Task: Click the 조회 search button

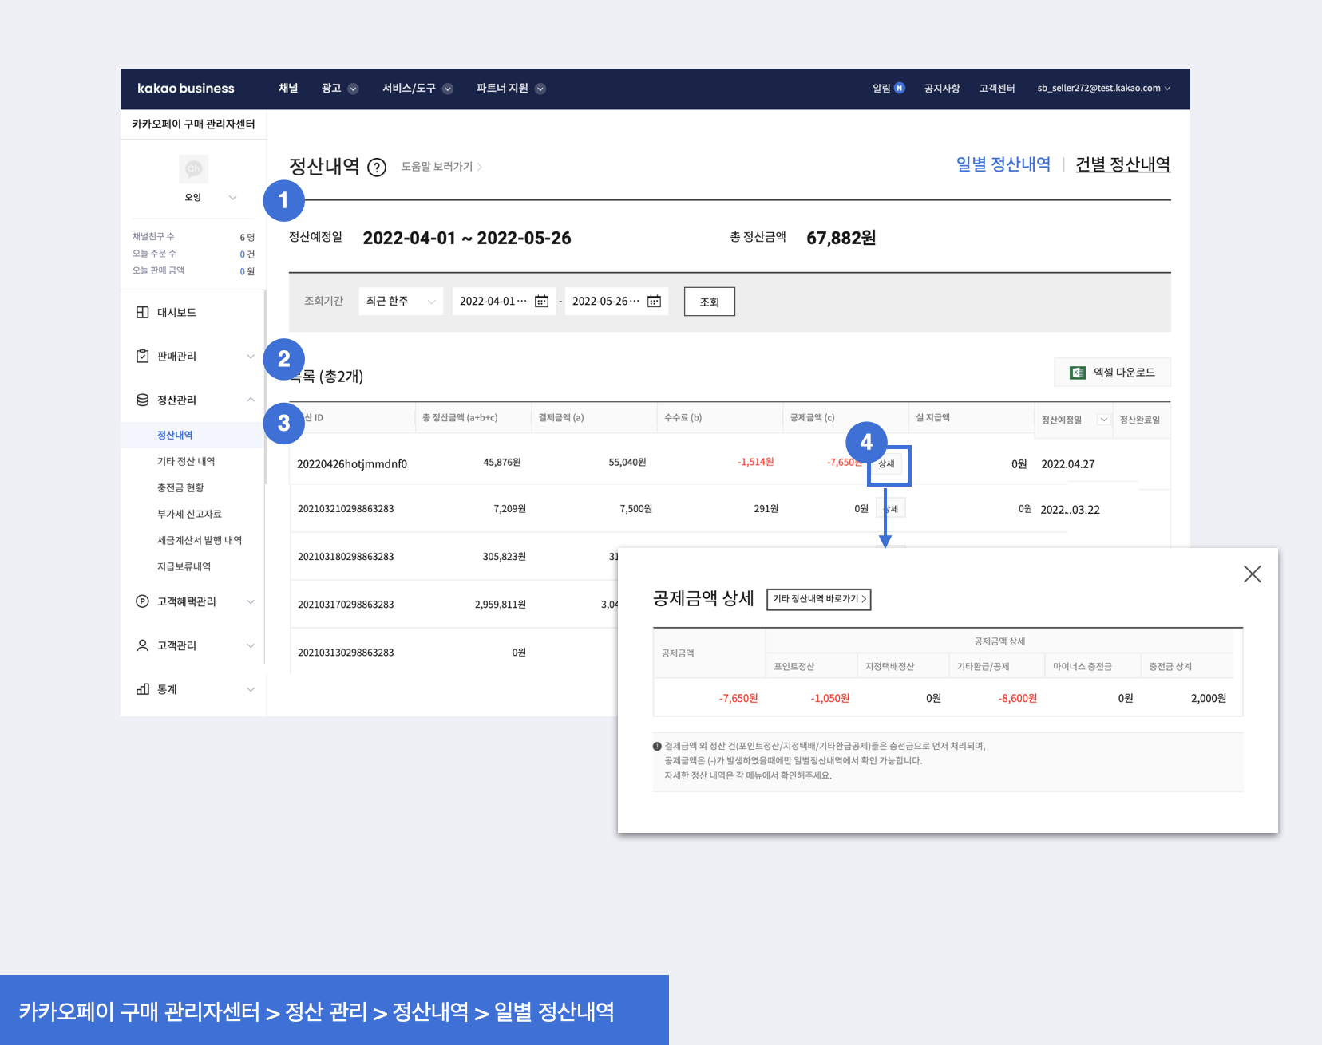Action: [x=710, y=302]
